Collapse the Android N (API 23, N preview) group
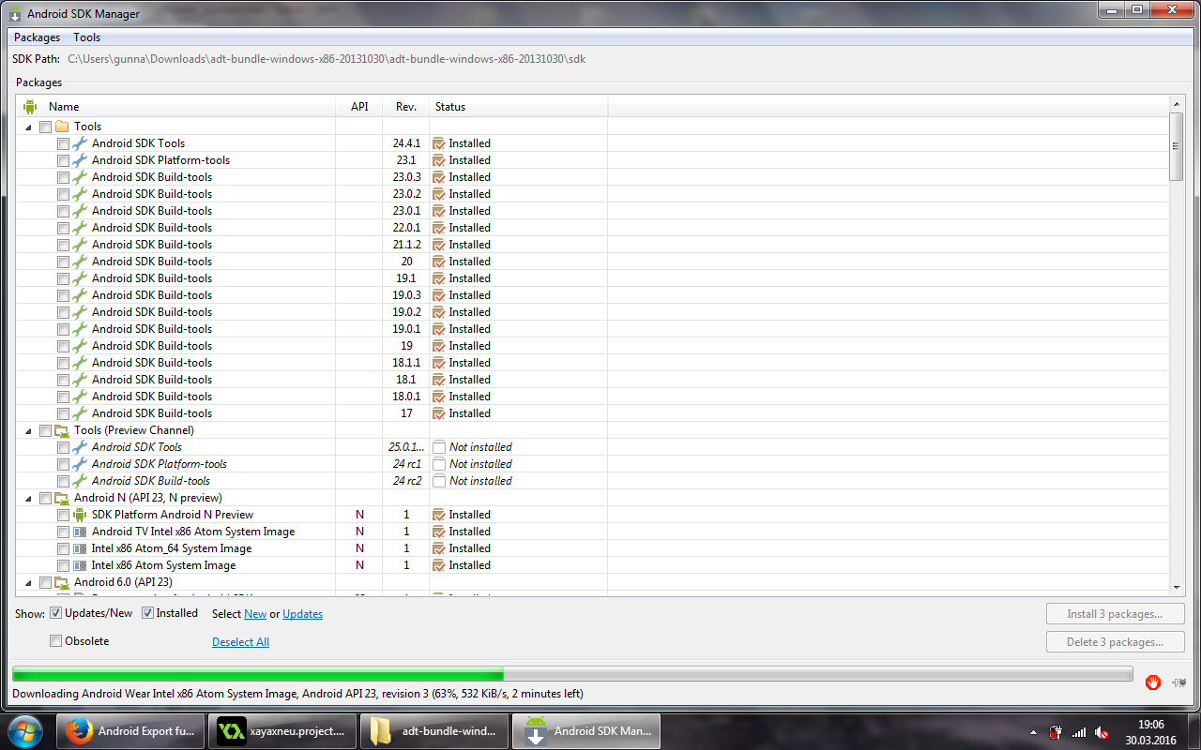 coord(28,498)
